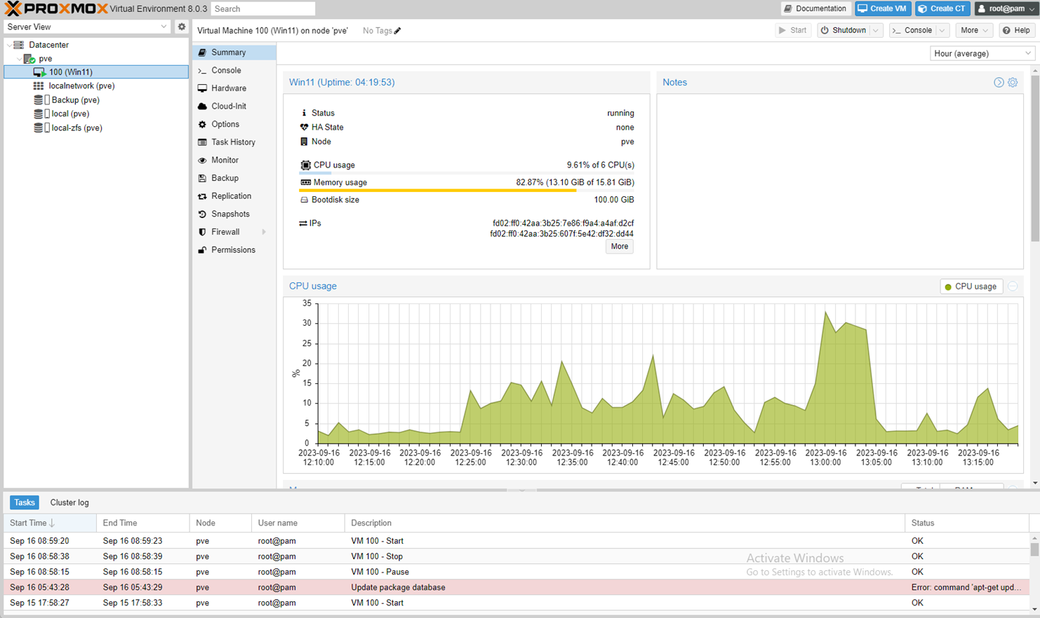Click the More button under IPs
This screenshot has width=1040, height=618.
click(619, 247)
